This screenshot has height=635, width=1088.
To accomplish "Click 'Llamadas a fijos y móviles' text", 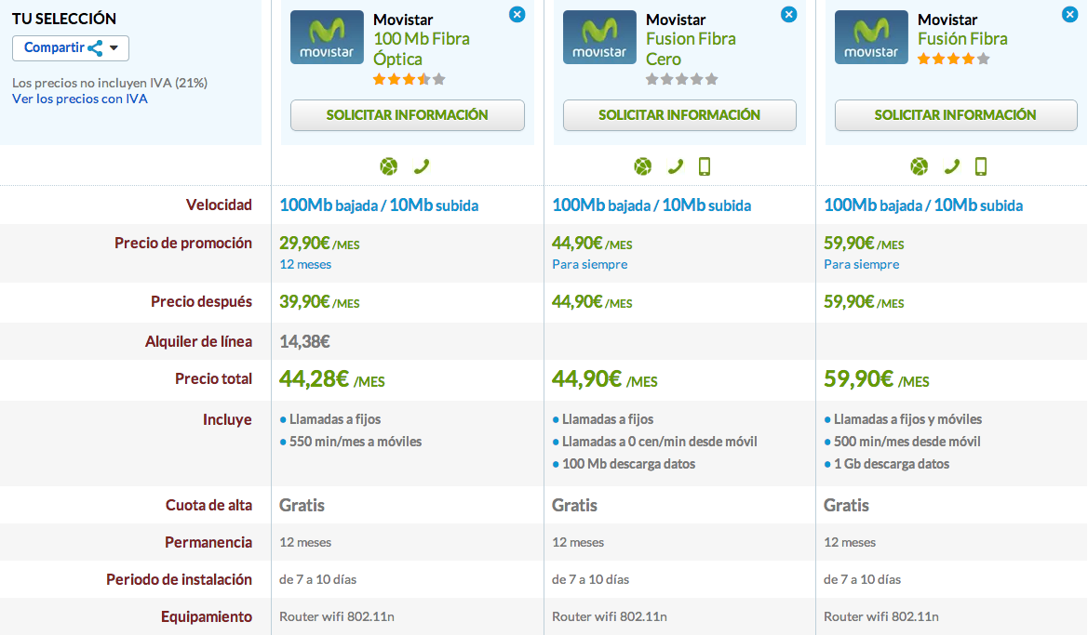I will point(907,419).
